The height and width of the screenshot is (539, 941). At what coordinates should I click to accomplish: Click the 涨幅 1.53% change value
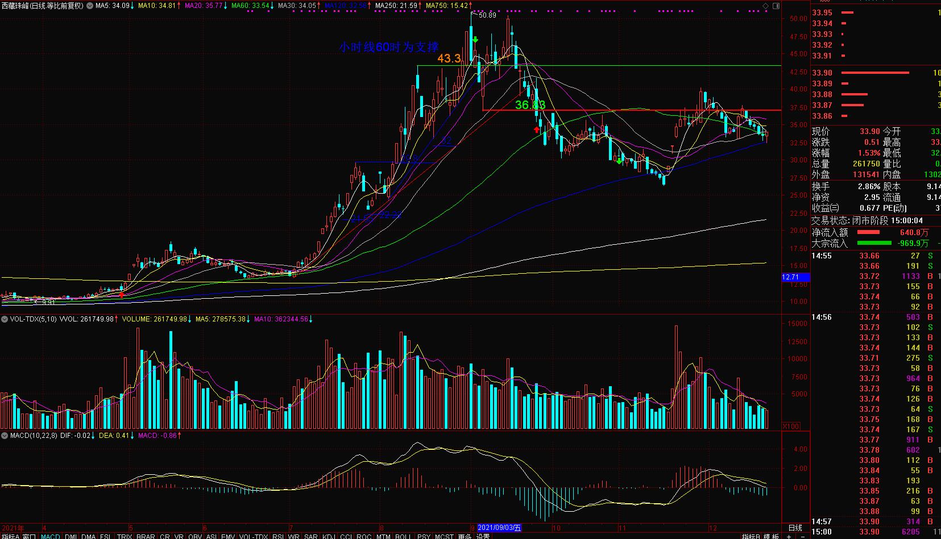point(869,153)
